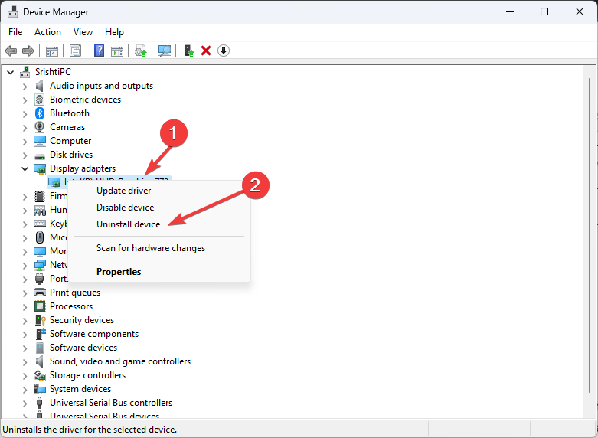Open the Action menu
Screen dimensions: 598x438
tap(47, 32)
